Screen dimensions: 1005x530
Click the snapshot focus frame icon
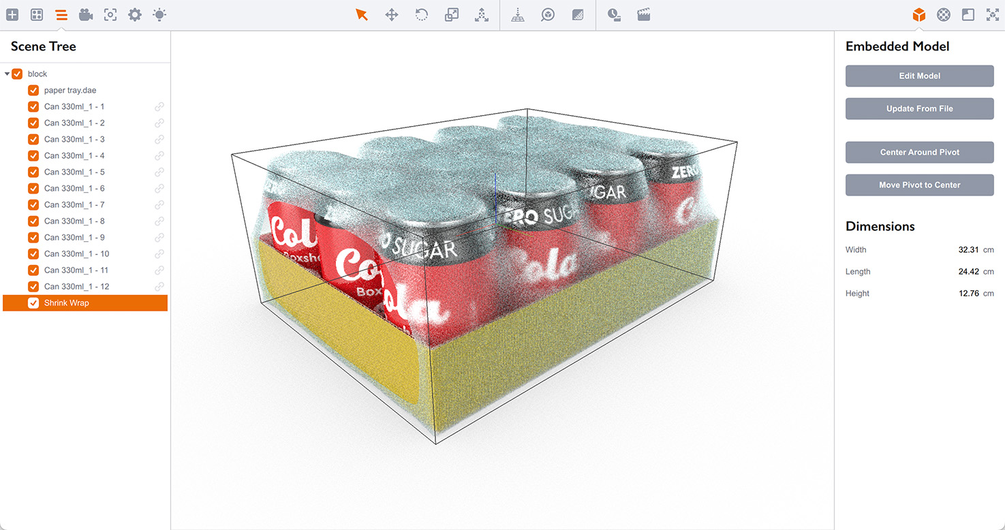(x=110, y=14)
